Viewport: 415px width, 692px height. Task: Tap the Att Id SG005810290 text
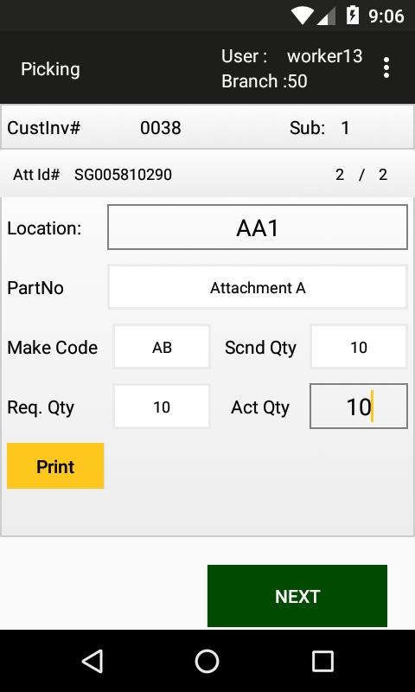123,175
